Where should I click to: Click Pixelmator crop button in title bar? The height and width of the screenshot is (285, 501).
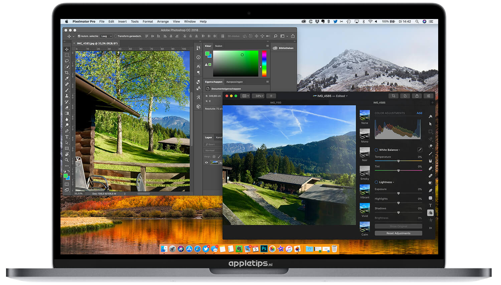pos(393,96)
